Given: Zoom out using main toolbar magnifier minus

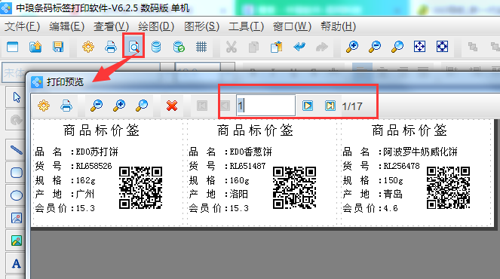Looking at the screenshot, I should pyautogui.click(x=375, y=47).
